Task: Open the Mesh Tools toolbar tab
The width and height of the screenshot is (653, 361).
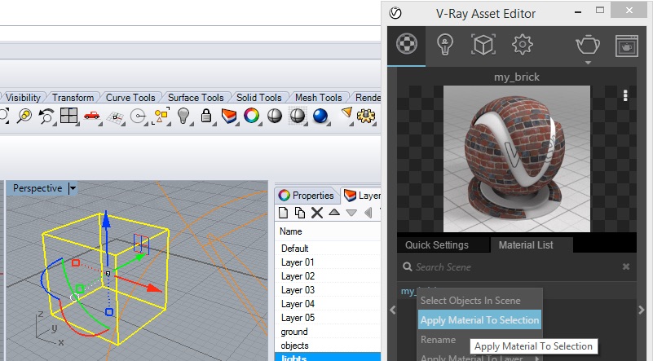Action: pos(319,98)
